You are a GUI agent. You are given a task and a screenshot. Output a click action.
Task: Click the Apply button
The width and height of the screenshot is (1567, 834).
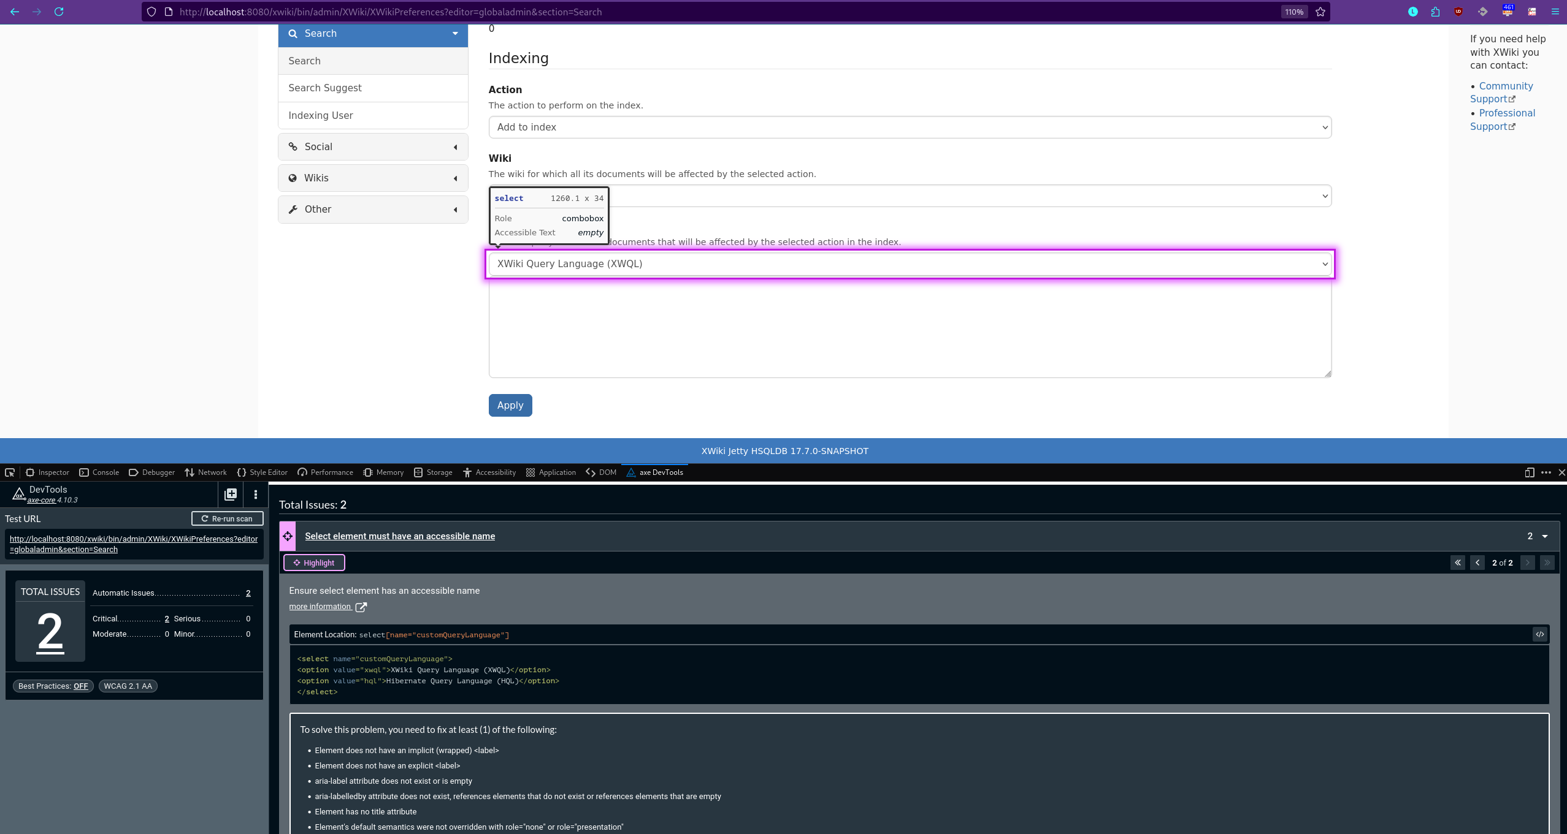pyautogui.click(x=510, y=405)
